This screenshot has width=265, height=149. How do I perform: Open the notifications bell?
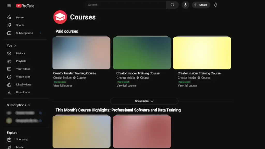click(215, 5)
